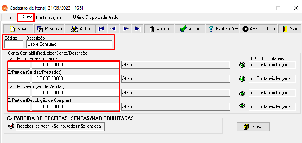Open the Configurações tab
The image size is (302, 143).
pyautogui.click(x=49, y=18)
